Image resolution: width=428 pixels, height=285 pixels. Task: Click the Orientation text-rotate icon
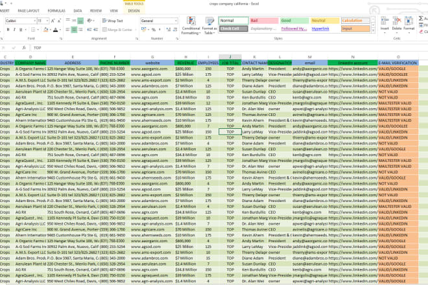pyautogui.click(x=89, y=21)
